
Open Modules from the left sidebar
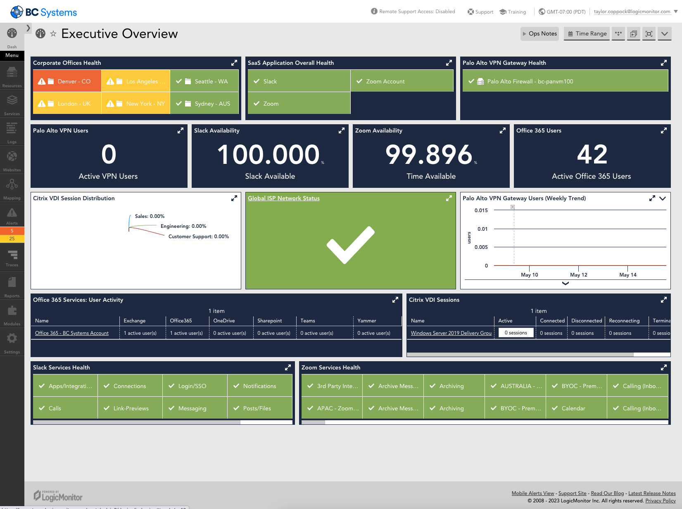(x=12, y=315)
